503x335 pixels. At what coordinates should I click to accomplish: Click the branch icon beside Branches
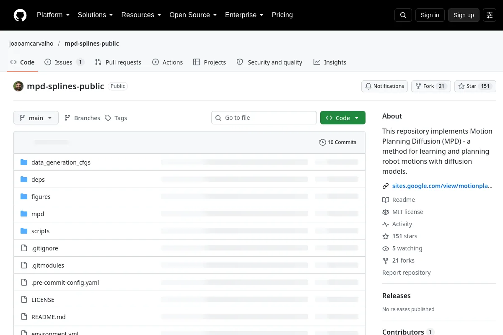pos(67,118)
